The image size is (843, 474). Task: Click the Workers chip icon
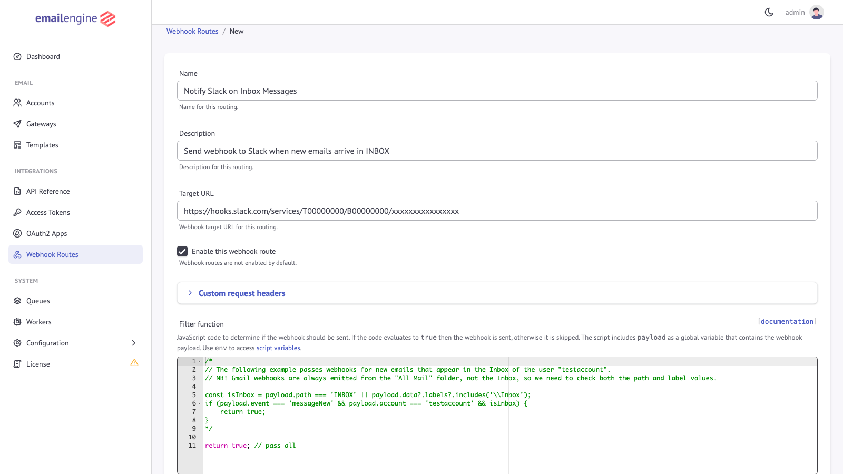point(17,322)
